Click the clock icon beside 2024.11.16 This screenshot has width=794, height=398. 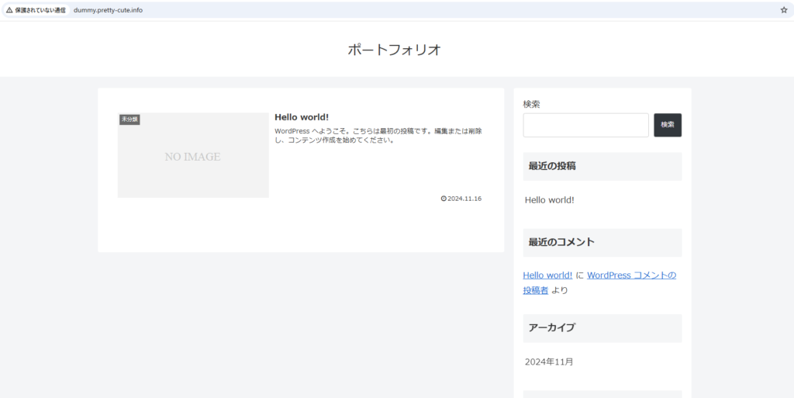(x=444, y=199)
